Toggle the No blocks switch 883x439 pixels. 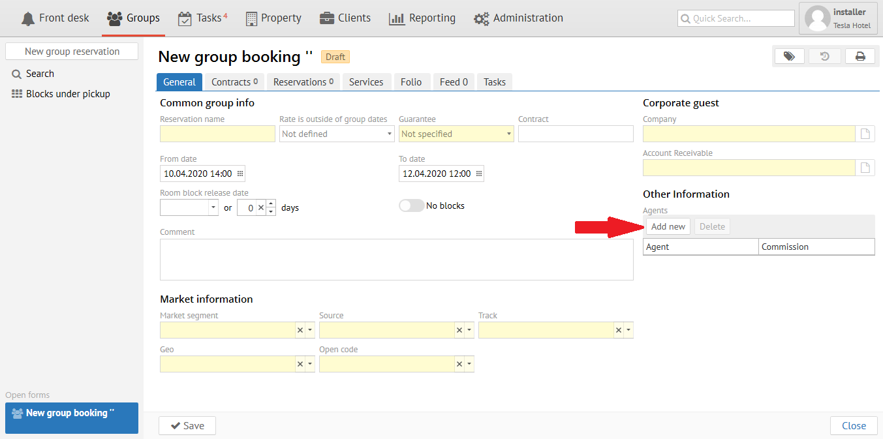[411, 205]
